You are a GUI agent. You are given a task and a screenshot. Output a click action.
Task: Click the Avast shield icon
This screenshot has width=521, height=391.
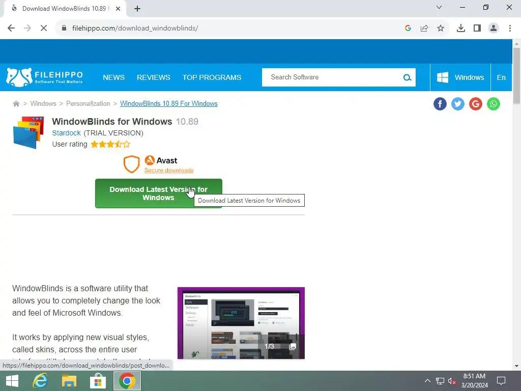tap(132, 164)
